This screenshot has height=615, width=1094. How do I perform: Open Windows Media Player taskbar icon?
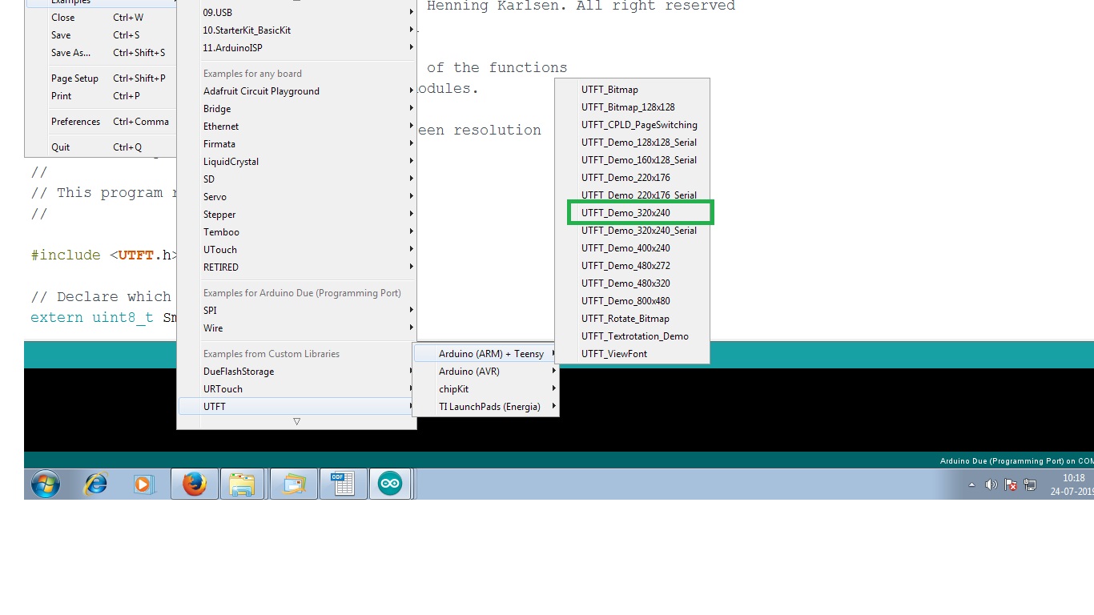(x=143, y=484)
